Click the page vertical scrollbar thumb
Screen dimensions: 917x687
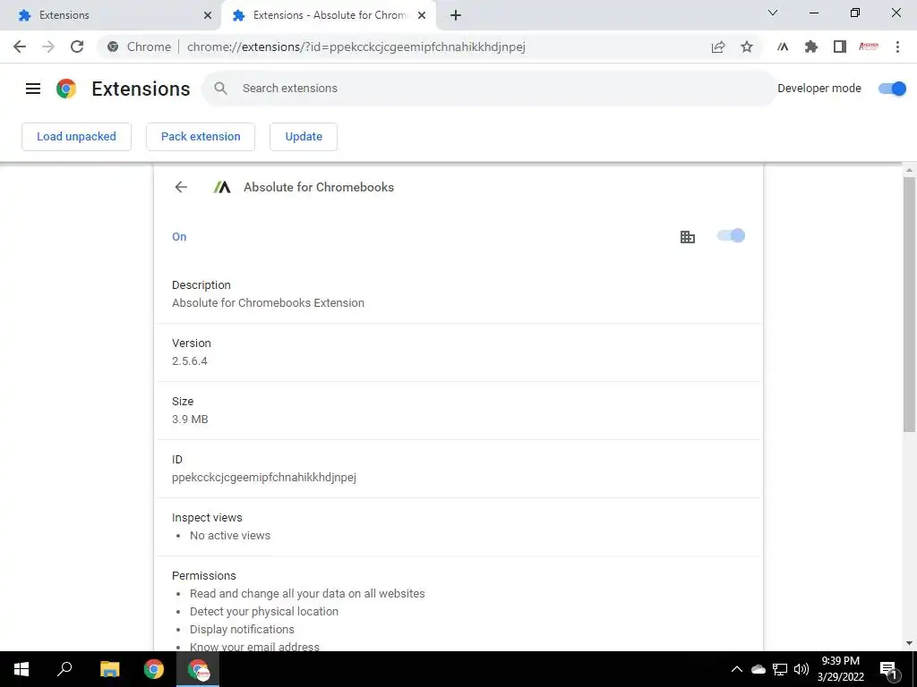tap(909, 304)
